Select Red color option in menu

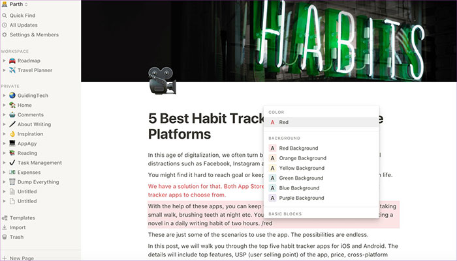[x=321, y=122]
